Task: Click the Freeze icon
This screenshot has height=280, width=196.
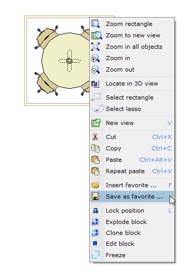Action: coord(95,255)
